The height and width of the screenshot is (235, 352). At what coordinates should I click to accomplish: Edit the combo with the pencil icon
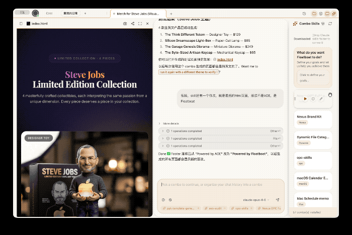(x=321, y=98)
